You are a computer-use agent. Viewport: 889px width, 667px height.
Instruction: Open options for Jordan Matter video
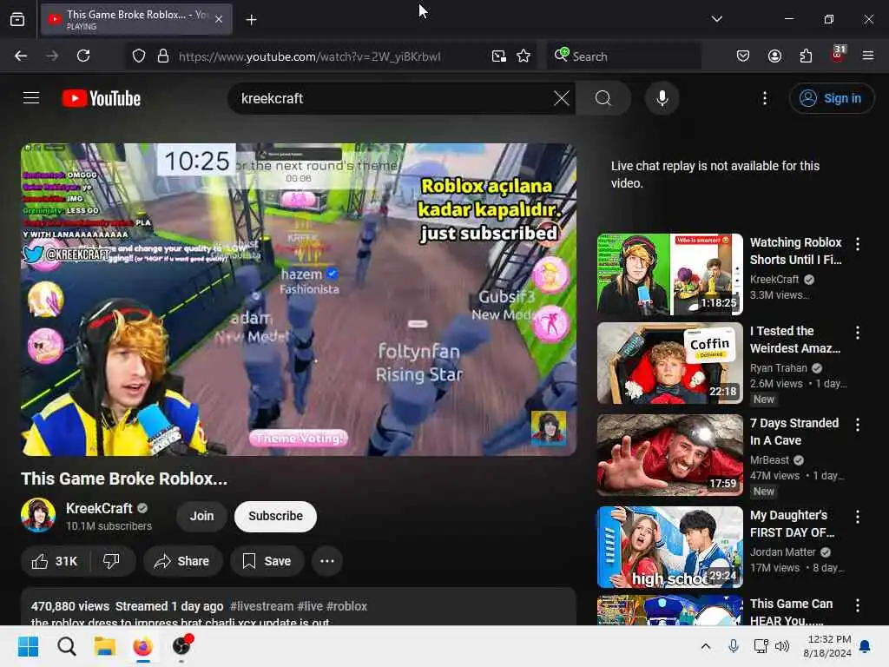pos(858,517)
